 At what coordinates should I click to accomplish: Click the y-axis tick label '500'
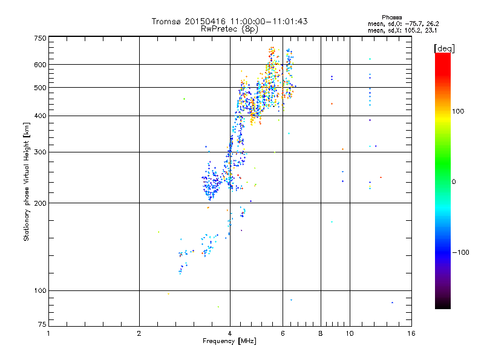[40, 88]
